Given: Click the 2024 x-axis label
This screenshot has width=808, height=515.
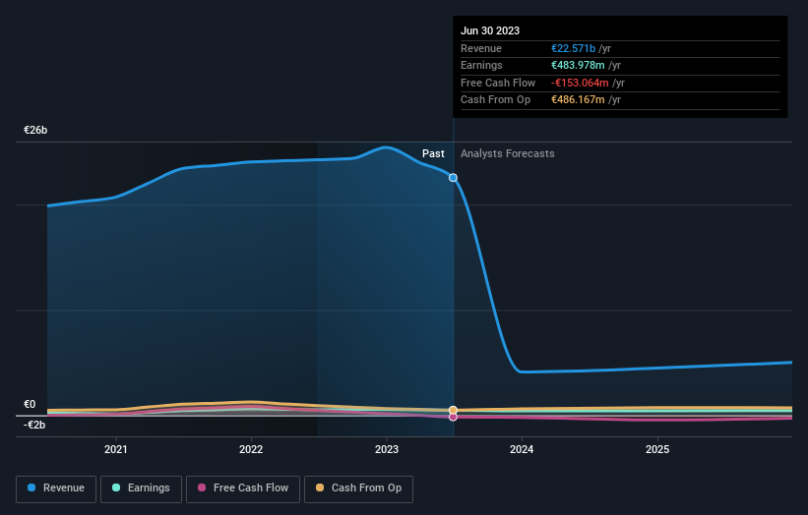Looking at the screenshot, I should tap(522, 449).
